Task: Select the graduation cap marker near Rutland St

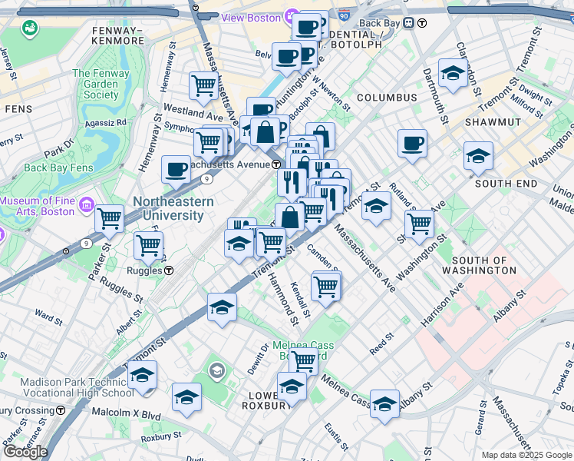Action: (376, 207)
